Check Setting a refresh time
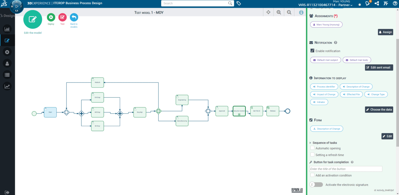This screenshot has height=195, width=399. pyautogui.click(x=312, y=155)
